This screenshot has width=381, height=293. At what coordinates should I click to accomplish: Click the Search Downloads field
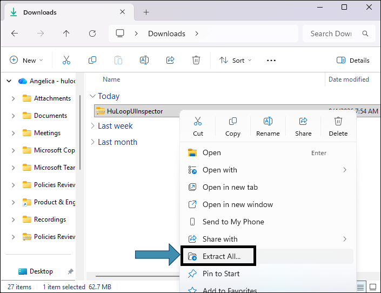[x=331, y=34]
